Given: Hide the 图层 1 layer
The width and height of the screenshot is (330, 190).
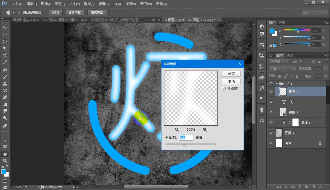Looking at the screenshot, I should click(x=271, y=133).
